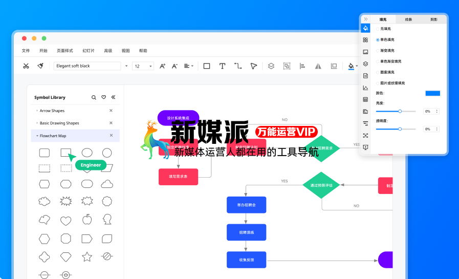
Task: Open the font name dropdown arrow
Action: coord(126,66)
